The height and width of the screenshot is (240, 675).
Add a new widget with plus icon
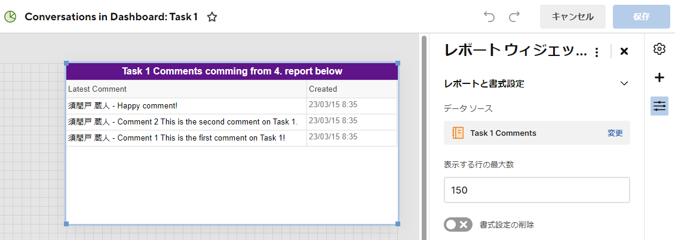[x=659, y=77]
